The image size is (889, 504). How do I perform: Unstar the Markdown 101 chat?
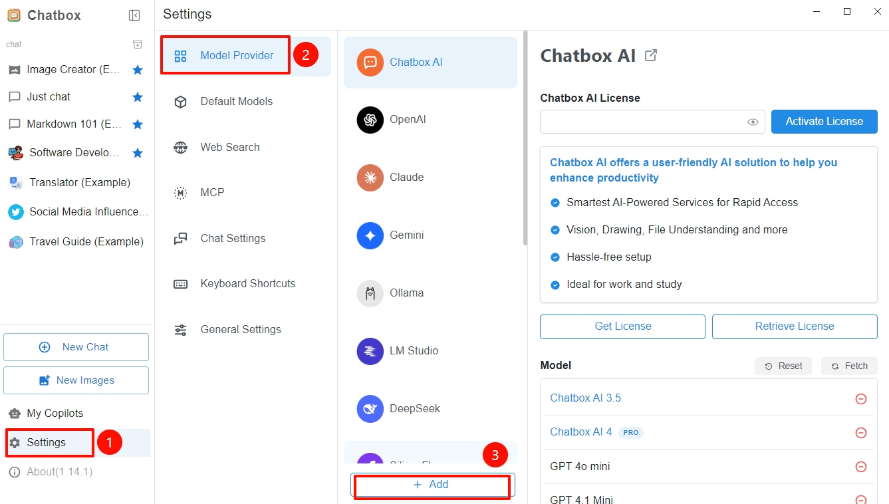(138, 124)
